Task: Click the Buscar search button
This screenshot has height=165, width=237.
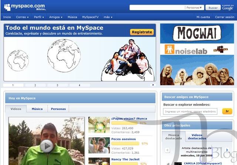Action: (213, 7)
